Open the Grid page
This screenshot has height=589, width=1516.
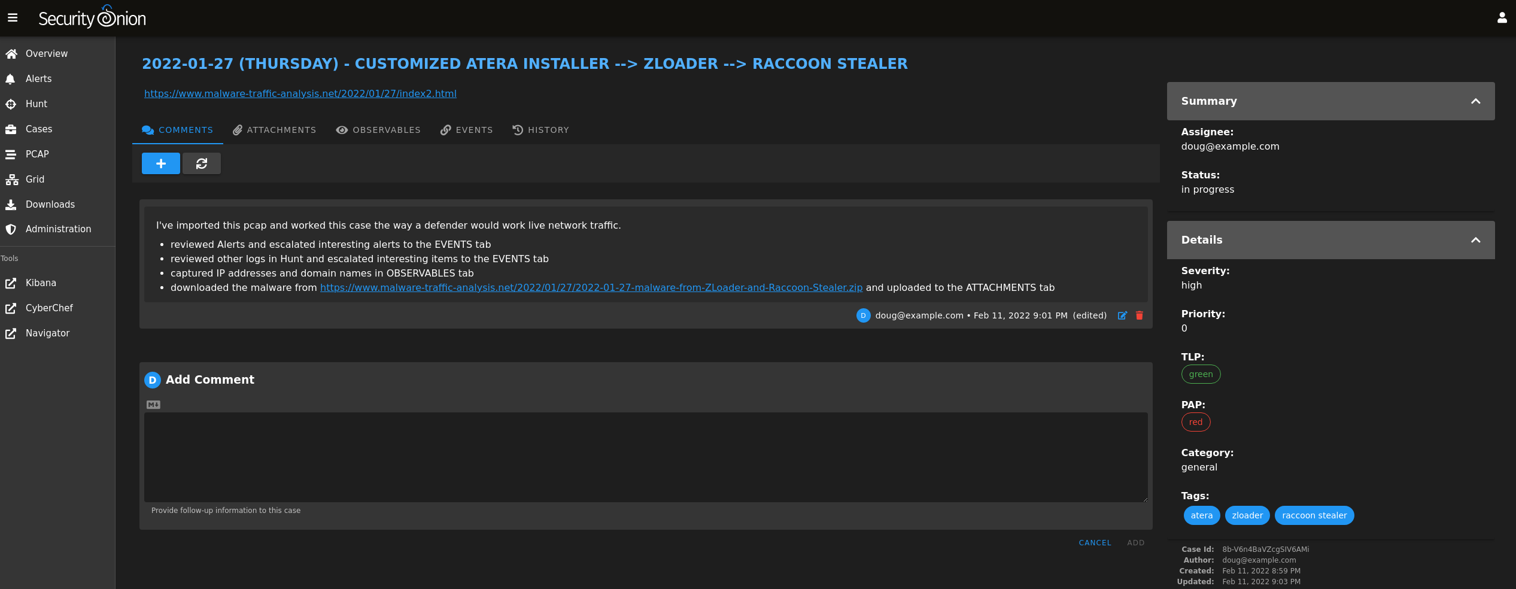point(57,180)
